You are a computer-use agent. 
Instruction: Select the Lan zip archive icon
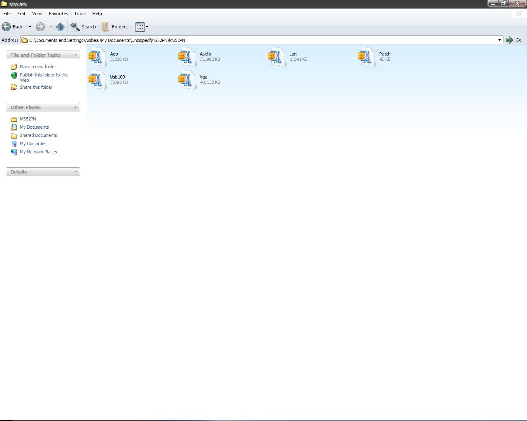(x=277, y=57)
